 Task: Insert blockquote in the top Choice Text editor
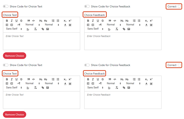(x=29, y=21)
